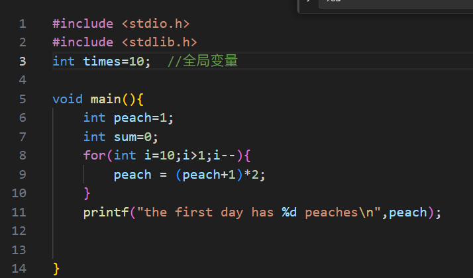Click line number 12 in the gutter

[x=19, y=231]
